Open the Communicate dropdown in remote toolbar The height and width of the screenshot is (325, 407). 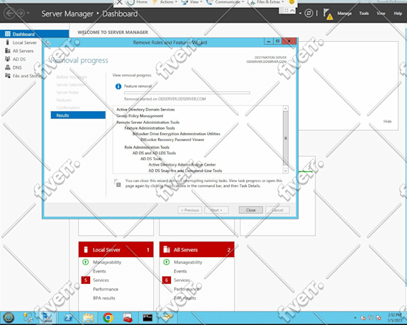[x=225, y=2]
